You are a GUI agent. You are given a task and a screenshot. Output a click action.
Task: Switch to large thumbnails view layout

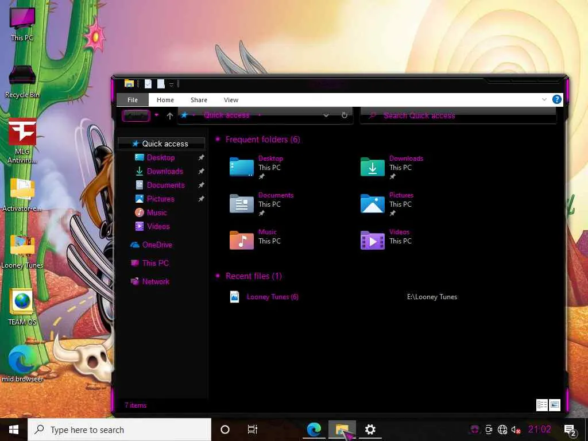pyautogui.click(x=555, y=405)
